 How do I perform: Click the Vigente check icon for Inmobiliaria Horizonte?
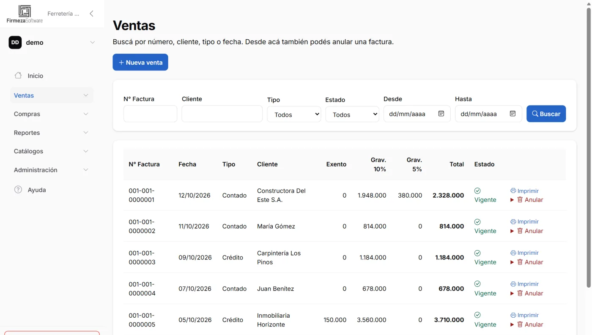(477, 315)
